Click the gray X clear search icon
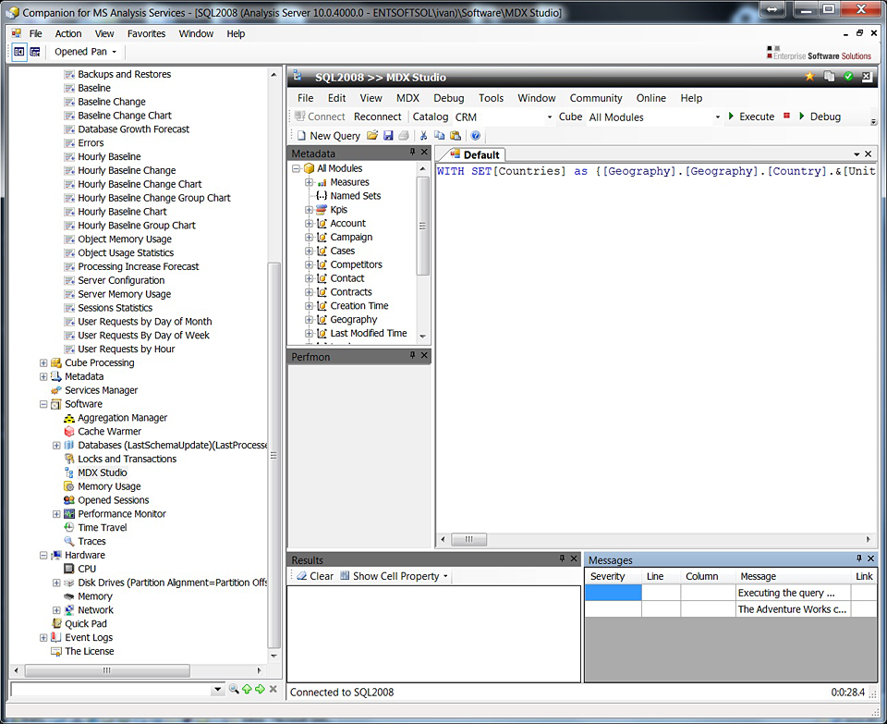The width and height of the screenshot is (887, 724). 273,689
